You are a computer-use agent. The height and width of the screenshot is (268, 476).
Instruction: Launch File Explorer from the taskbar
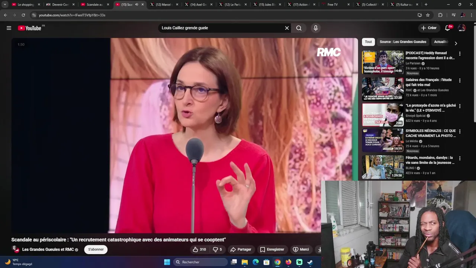245,262
